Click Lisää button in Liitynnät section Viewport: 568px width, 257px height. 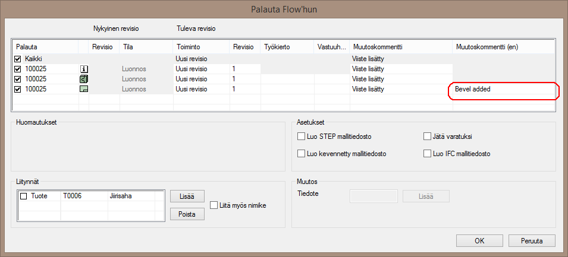coord(187,196)
